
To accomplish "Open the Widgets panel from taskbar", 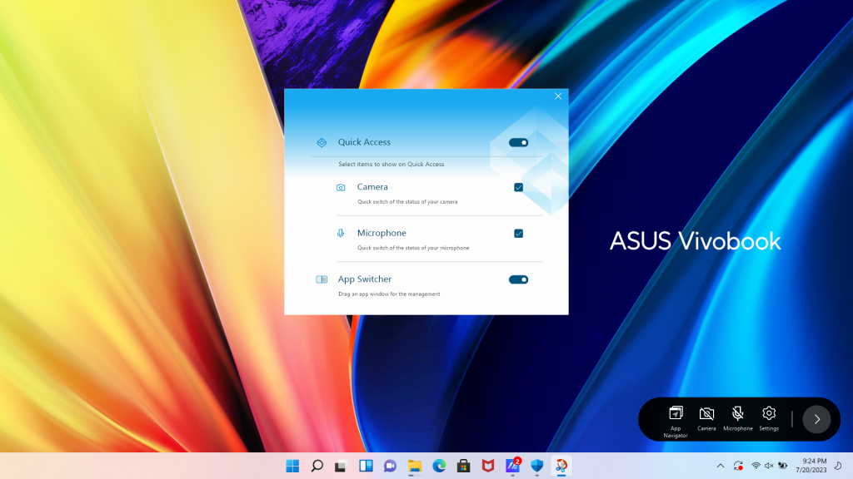I will pos(366,466).
